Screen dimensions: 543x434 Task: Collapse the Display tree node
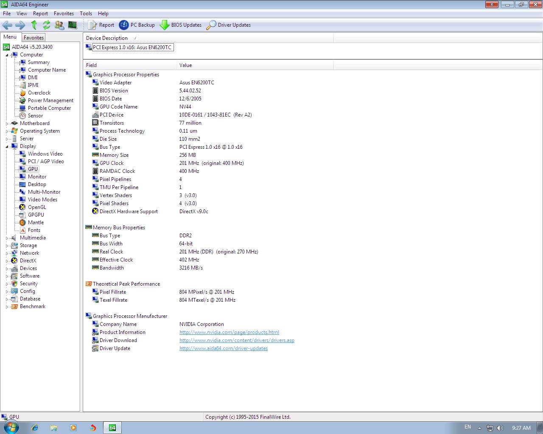tap(7, 147)
